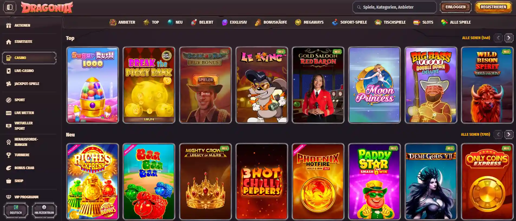Screen dimensions: 516x221
Task: Open the Turniere trophy icon
Action: coord(9,155)
